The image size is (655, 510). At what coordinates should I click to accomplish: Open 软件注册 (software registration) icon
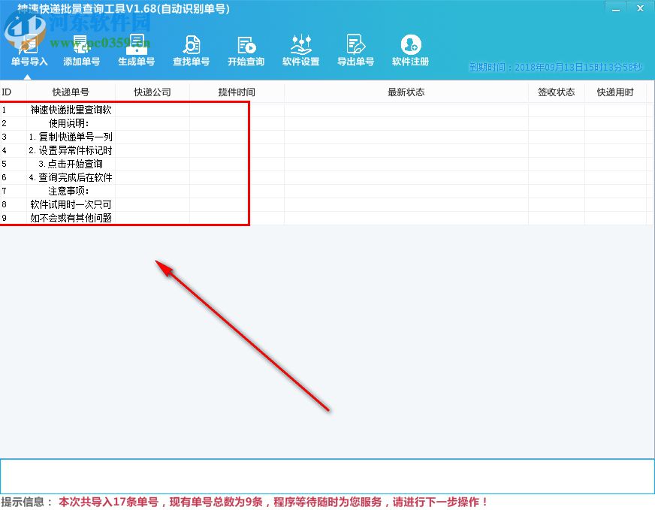pos(410,49)
